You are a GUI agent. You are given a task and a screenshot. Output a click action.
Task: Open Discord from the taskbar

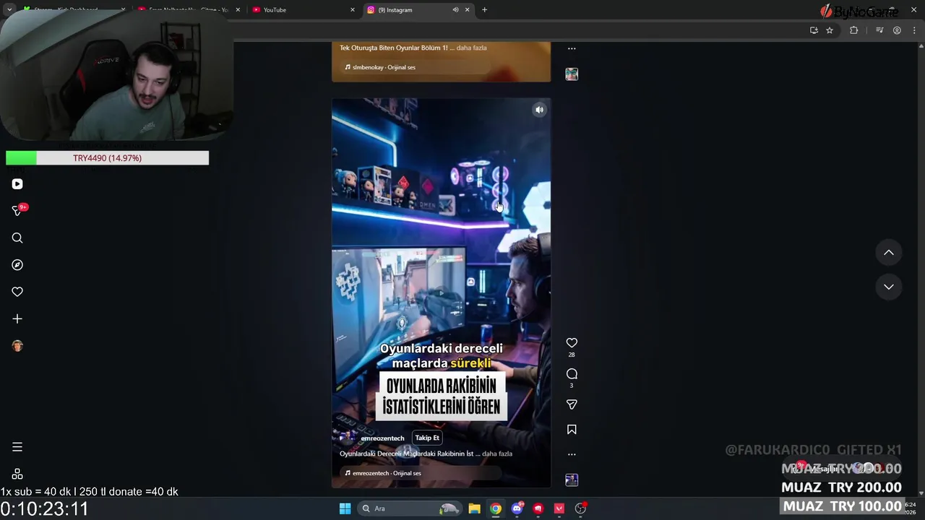pos(517,508)
